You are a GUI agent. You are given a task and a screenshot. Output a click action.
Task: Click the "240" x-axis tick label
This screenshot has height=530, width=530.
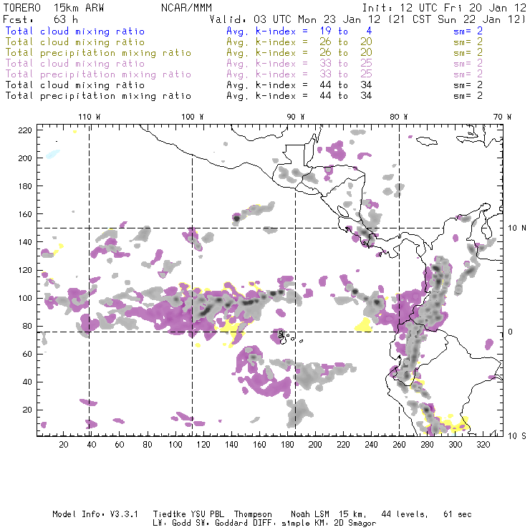[x=371, y=444]
